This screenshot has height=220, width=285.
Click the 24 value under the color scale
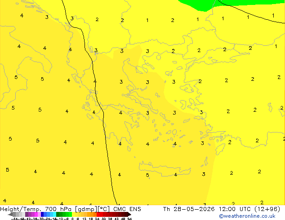97,219
